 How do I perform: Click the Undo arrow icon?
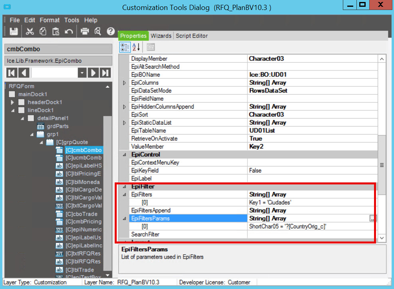(69, 32)
